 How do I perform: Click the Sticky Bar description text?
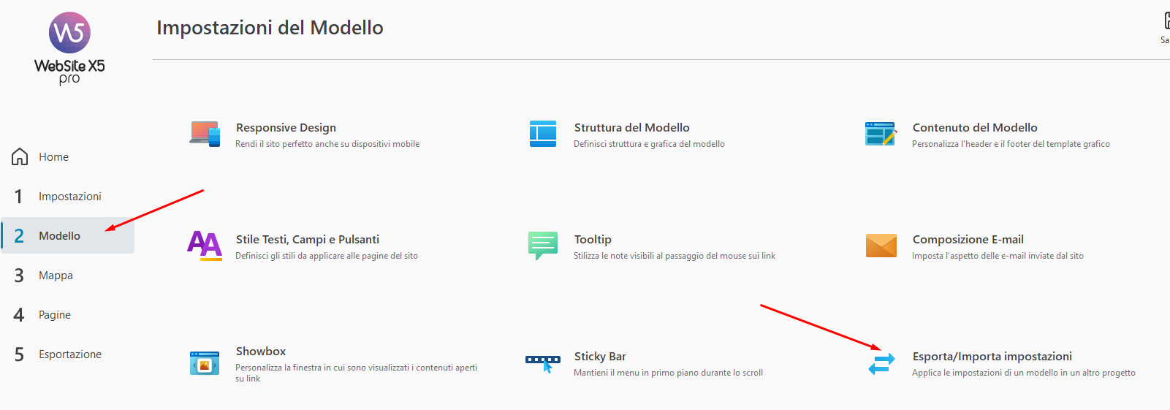[668, 373]
